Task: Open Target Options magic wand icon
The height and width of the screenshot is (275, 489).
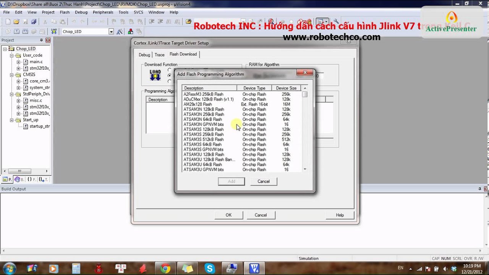Action: 120,31
